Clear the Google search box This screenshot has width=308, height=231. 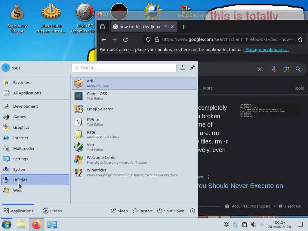(260, 69)
